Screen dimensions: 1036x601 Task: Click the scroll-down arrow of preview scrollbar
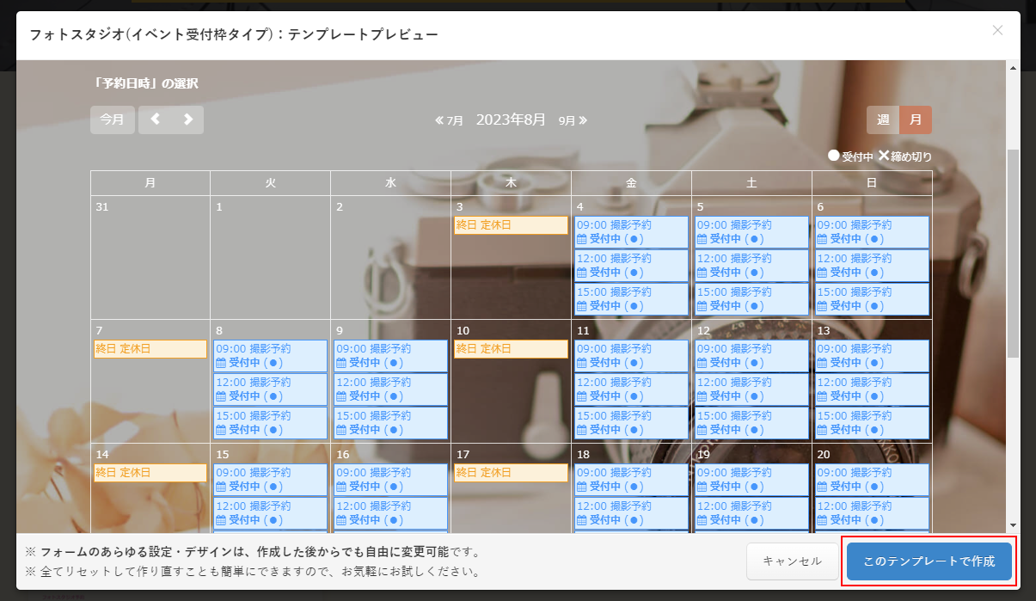click(1013, 525)
